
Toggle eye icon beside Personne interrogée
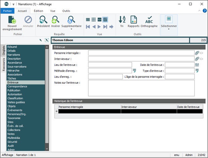pyautogui.click(x=202, y=53)
